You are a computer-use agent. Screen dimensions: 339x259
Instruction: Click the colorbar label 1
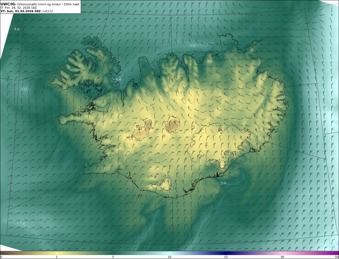[x=56, y=257]
